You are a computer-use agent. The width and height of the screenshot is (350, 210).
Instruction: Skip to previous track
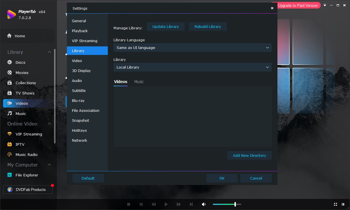141,204
